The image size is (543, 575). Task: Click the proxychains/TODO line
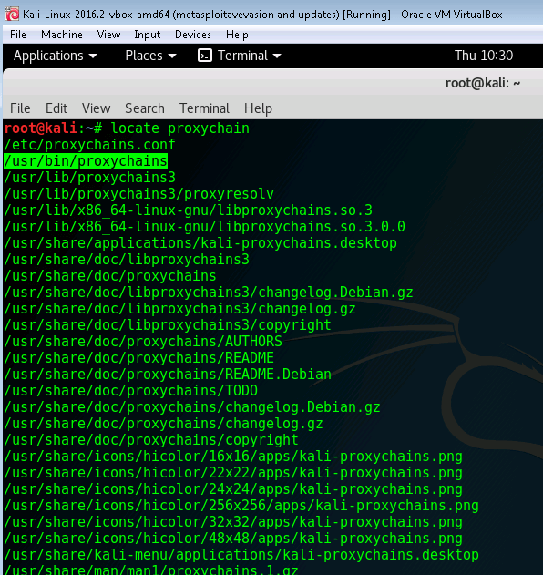[131, 391]
